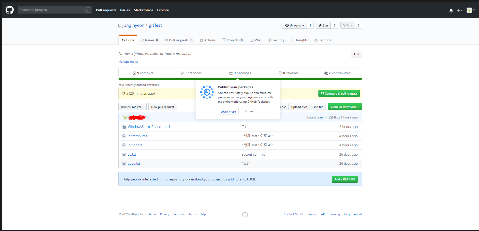The height and width of the screenshot is (231, 479).
Task: Switch to the repository Issues tab
Action: 150,40
